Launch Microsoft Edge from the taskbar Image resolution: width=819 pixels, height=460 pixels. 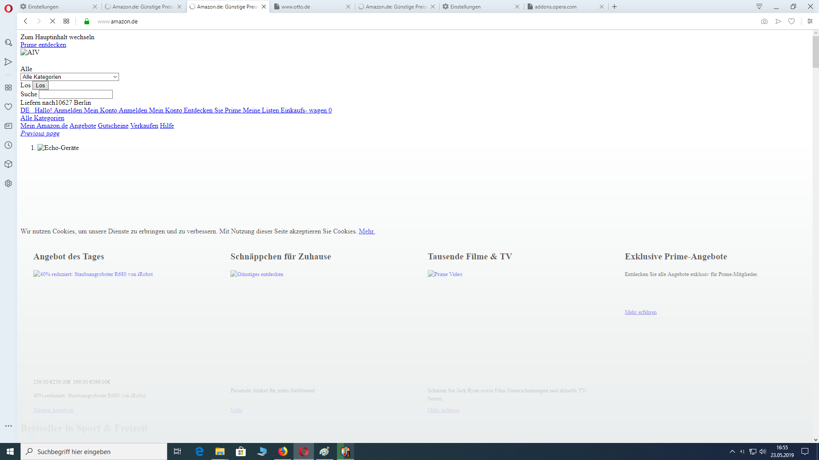tap(199, 451)
